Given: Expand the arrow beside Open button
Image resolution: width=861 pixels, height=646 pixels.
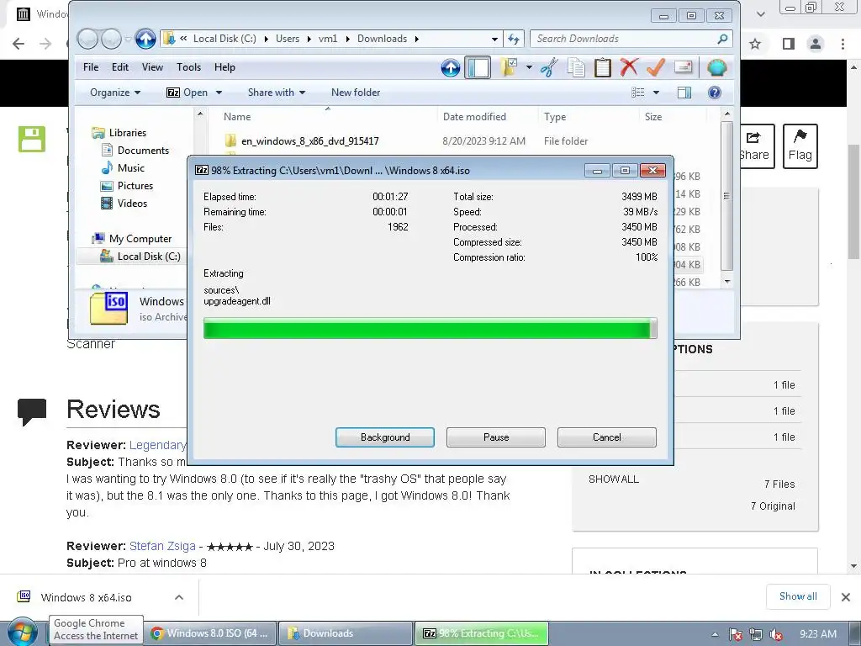Looking at the screenshot, I should [x=219, y=93].
